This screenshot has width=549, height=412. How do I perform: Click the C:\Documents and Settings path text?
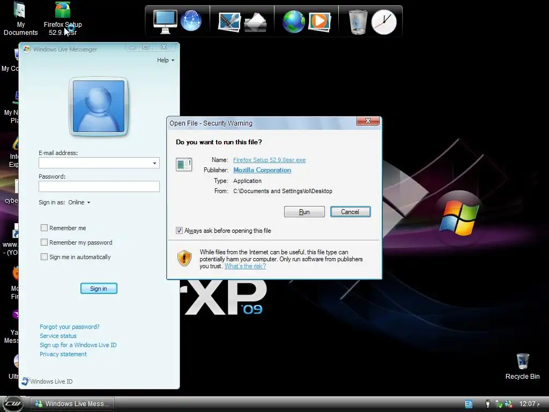(283, 192)
